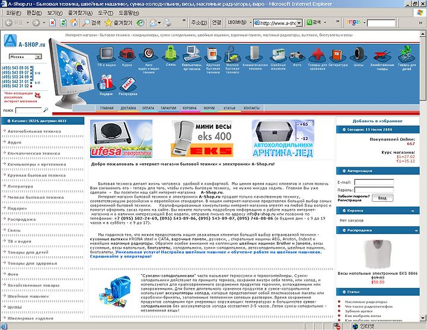Click the ufesa электроплитки banner
Image resolution: width=427 pixels, height=330 pixels.
tap(121, 139)
